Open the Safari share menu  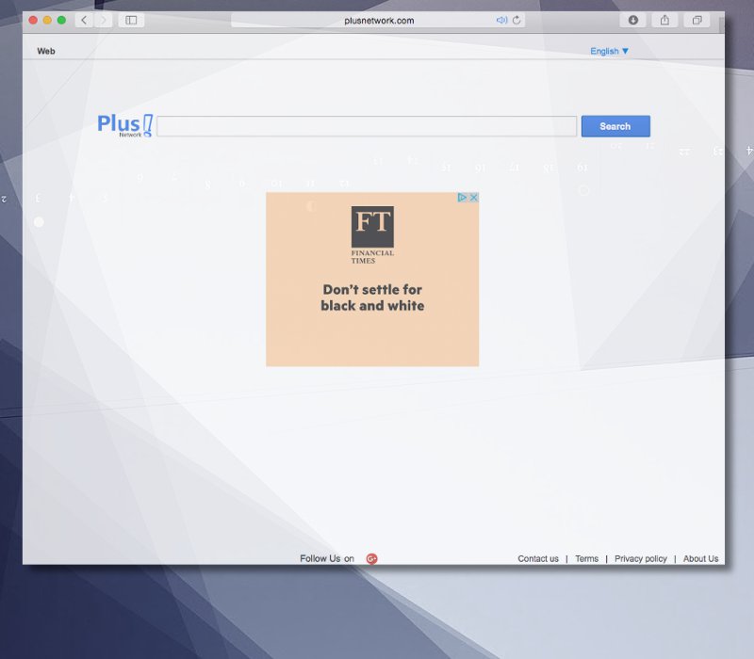pos(664,20)
